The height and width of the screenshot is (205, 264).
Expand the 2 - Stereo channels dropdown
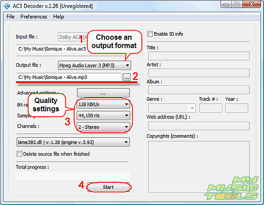pyautogui.click(x=103, y=127)
